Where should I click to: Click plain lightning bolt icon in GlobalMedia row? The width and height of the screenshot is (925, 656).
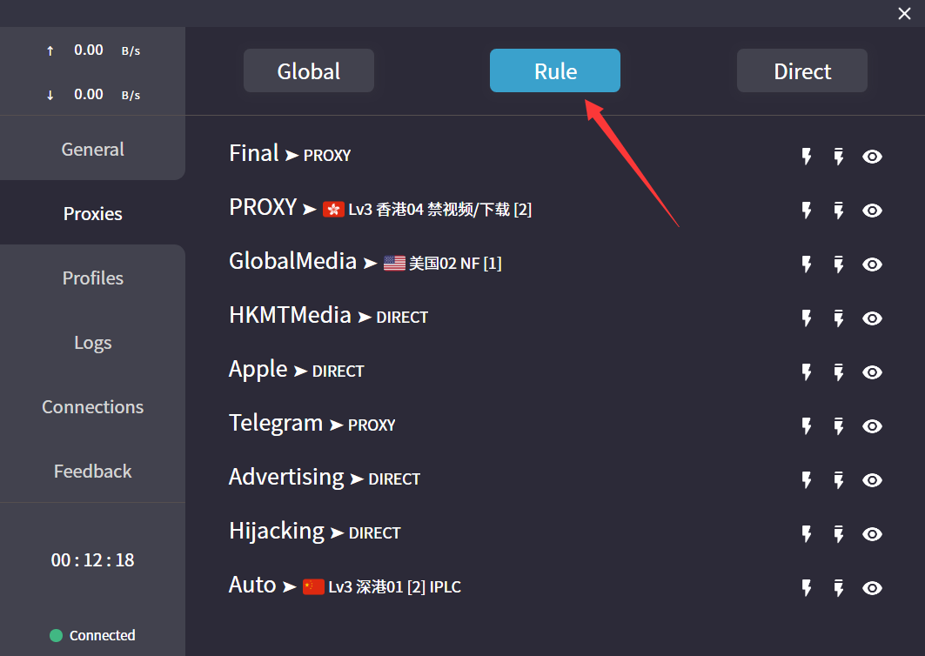(807, 264)
